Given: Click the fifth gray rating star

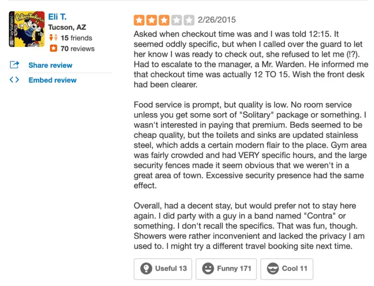Looking at the screenshot, I should (x=189, y=20).
